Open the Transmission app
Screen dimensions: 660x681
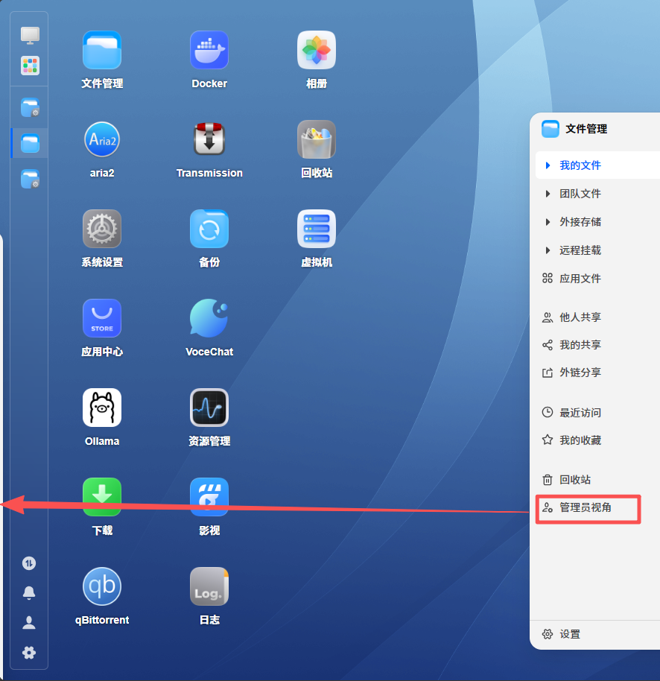(209, 139)
